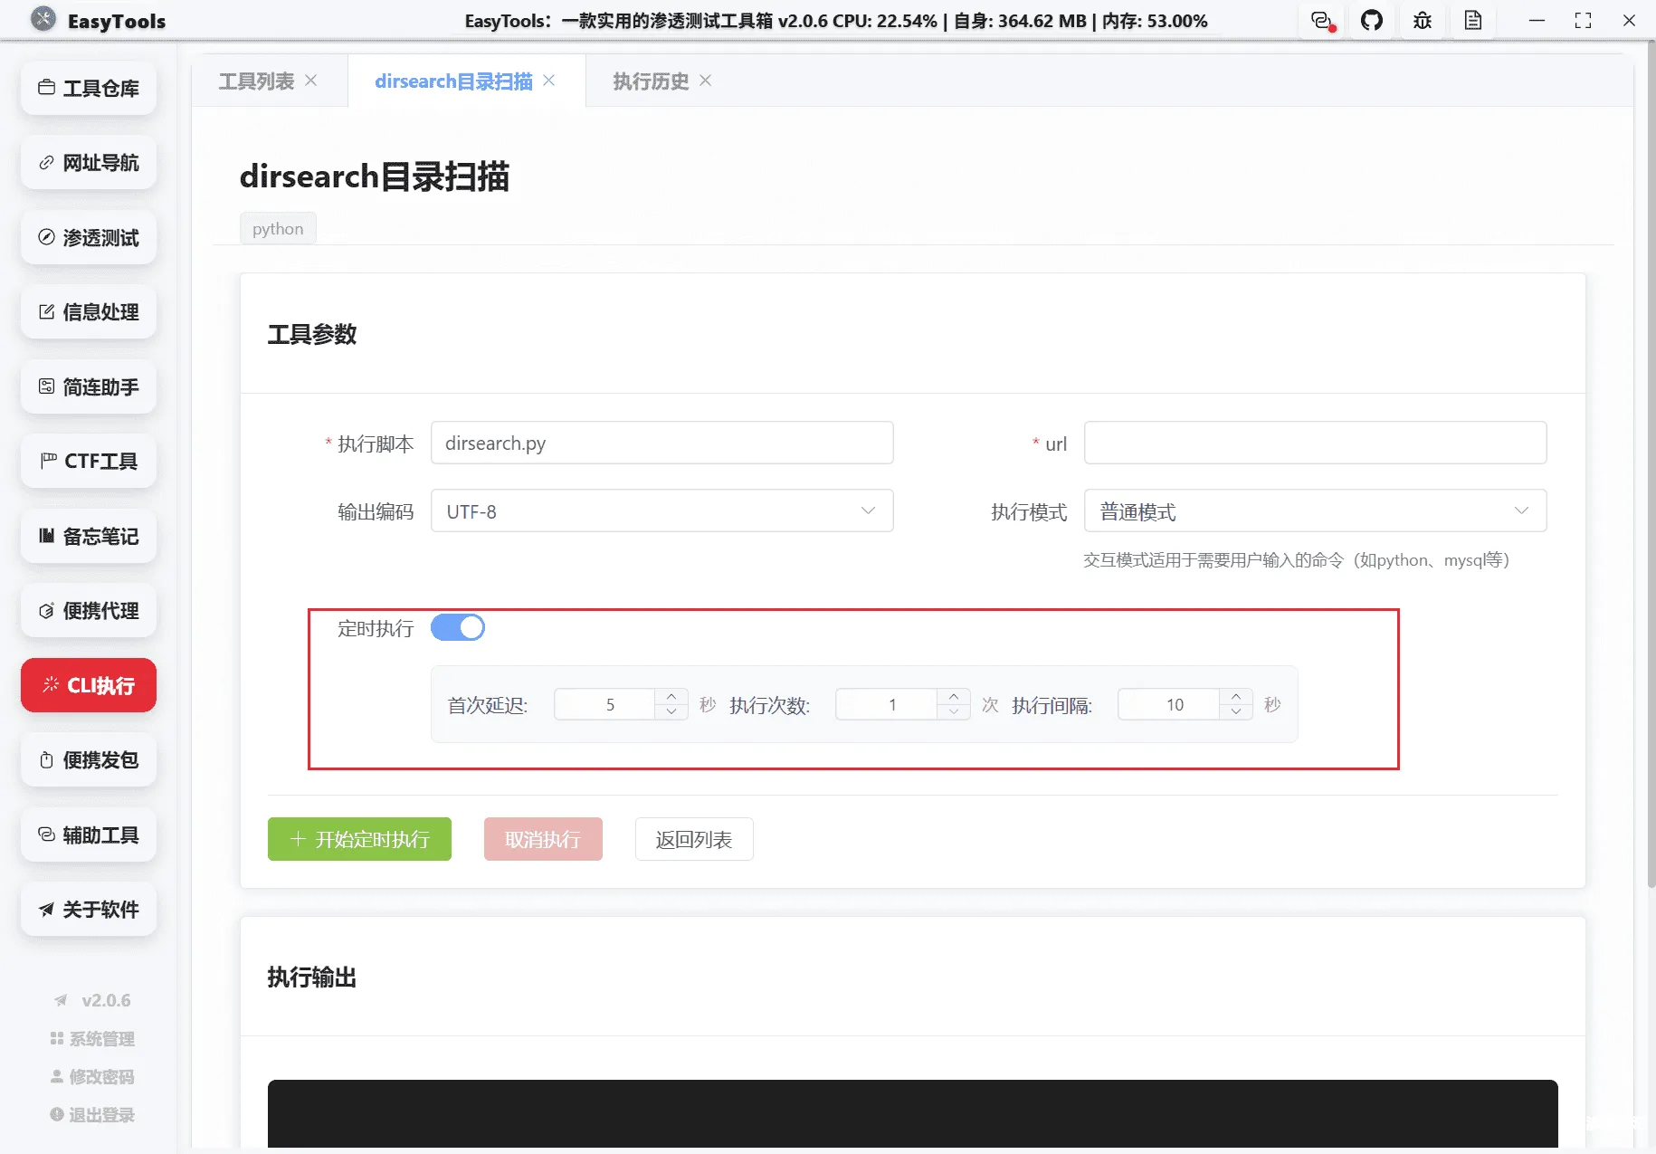Open the document log icon
Screen dimensions: 1656x1154
tap(1472, 20)
